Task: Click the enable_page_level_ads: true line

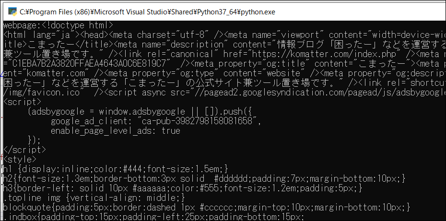Action: point(116,131)
